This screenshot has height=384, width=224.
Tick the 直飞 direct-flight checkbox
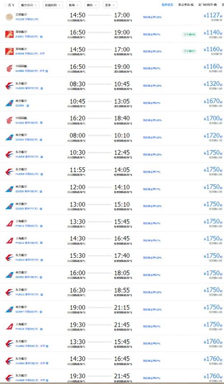pos(5,5)
